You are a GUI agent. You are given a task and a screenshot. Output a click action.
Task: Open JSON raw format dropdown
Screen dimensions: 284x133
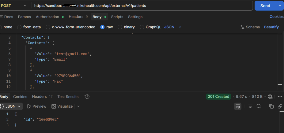(172, 27)
